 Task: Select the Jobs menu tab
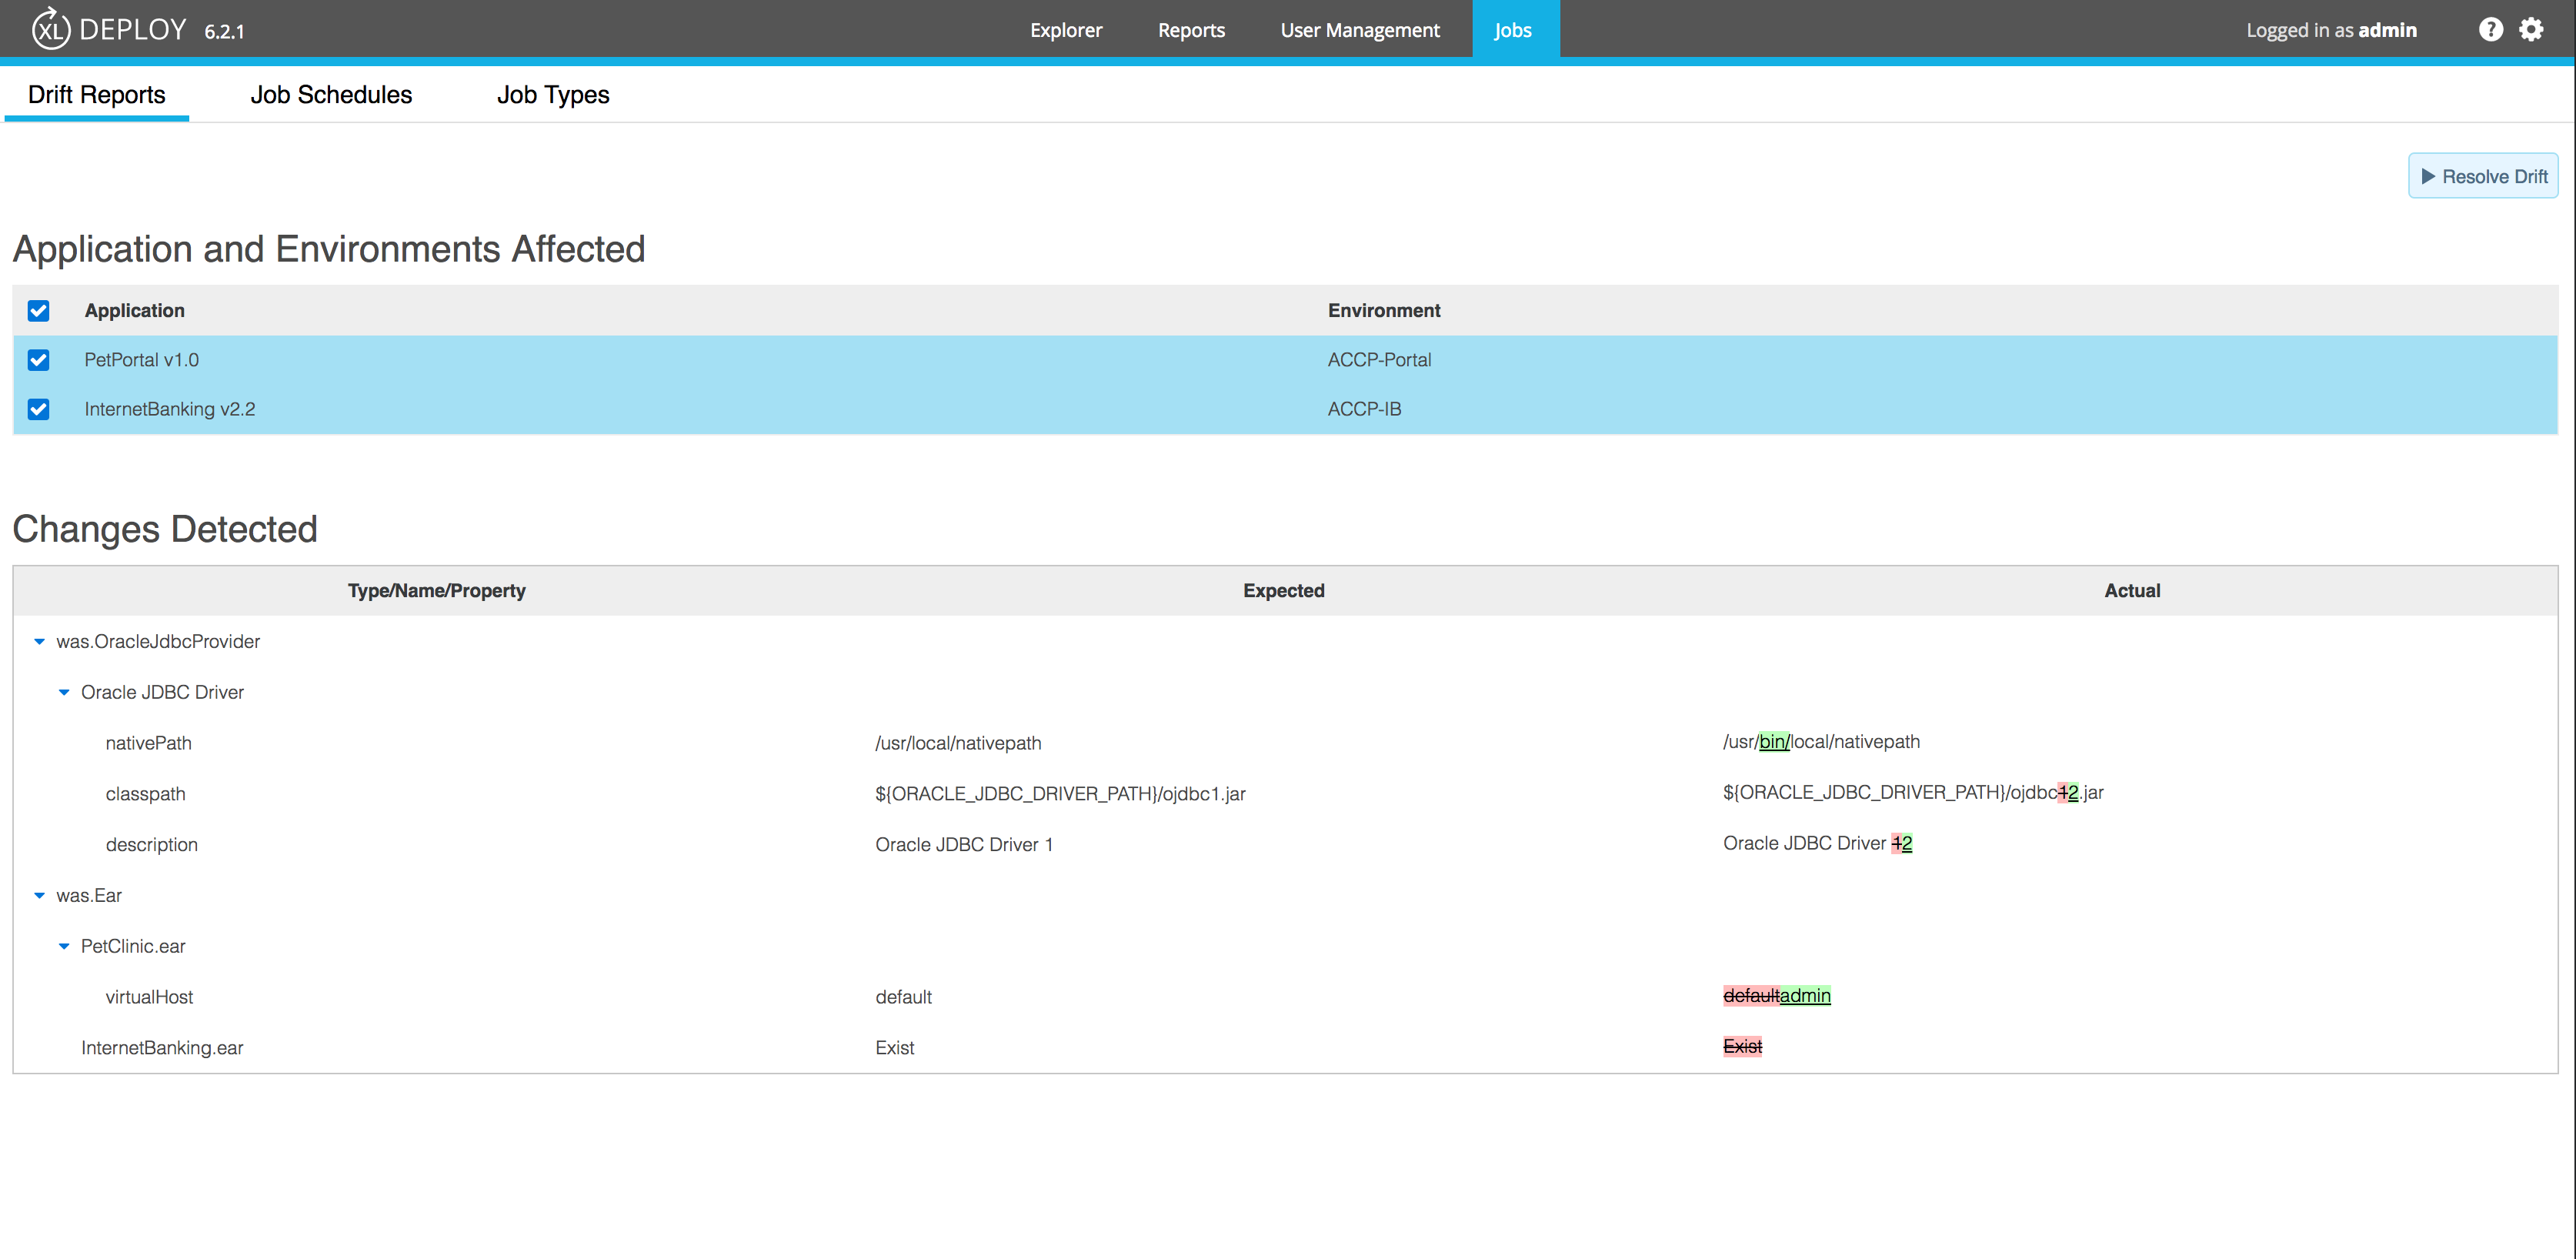pos(1514,30)
